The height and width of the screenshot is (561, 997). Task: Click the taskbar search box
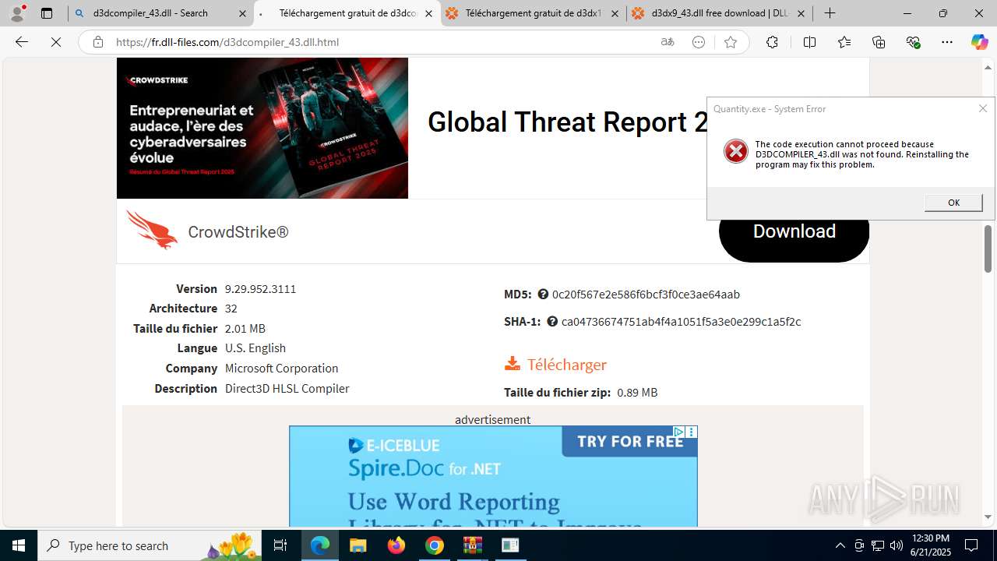[150, 545]
